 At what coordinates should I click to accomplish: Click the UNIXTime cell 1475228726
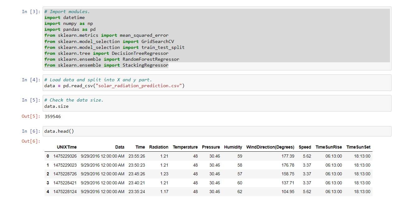click(65, 174)
